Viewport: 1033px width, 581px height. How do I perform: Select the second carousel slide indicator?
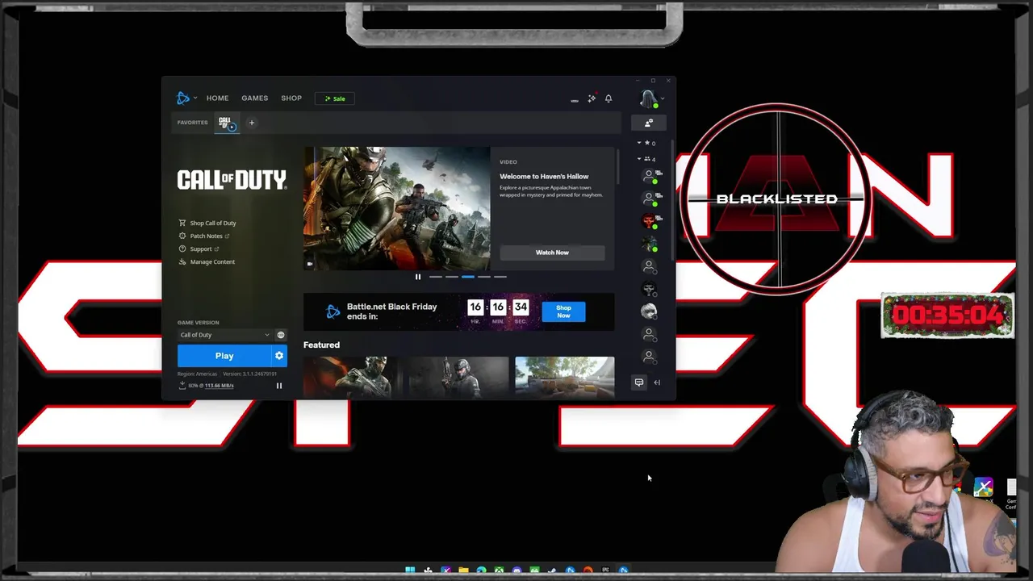(451, 277)
